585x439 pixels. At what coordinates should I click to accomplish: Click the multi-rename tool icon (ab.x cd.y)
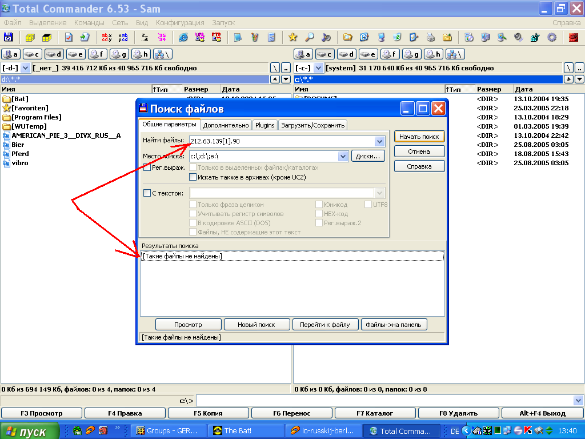click(x=107, y=37)
